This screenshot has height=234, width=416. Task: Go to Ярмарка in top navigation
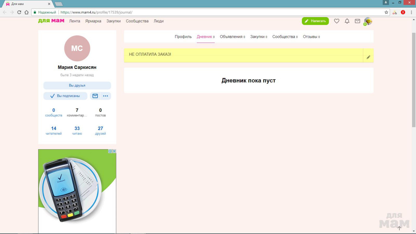pos(93,21)
